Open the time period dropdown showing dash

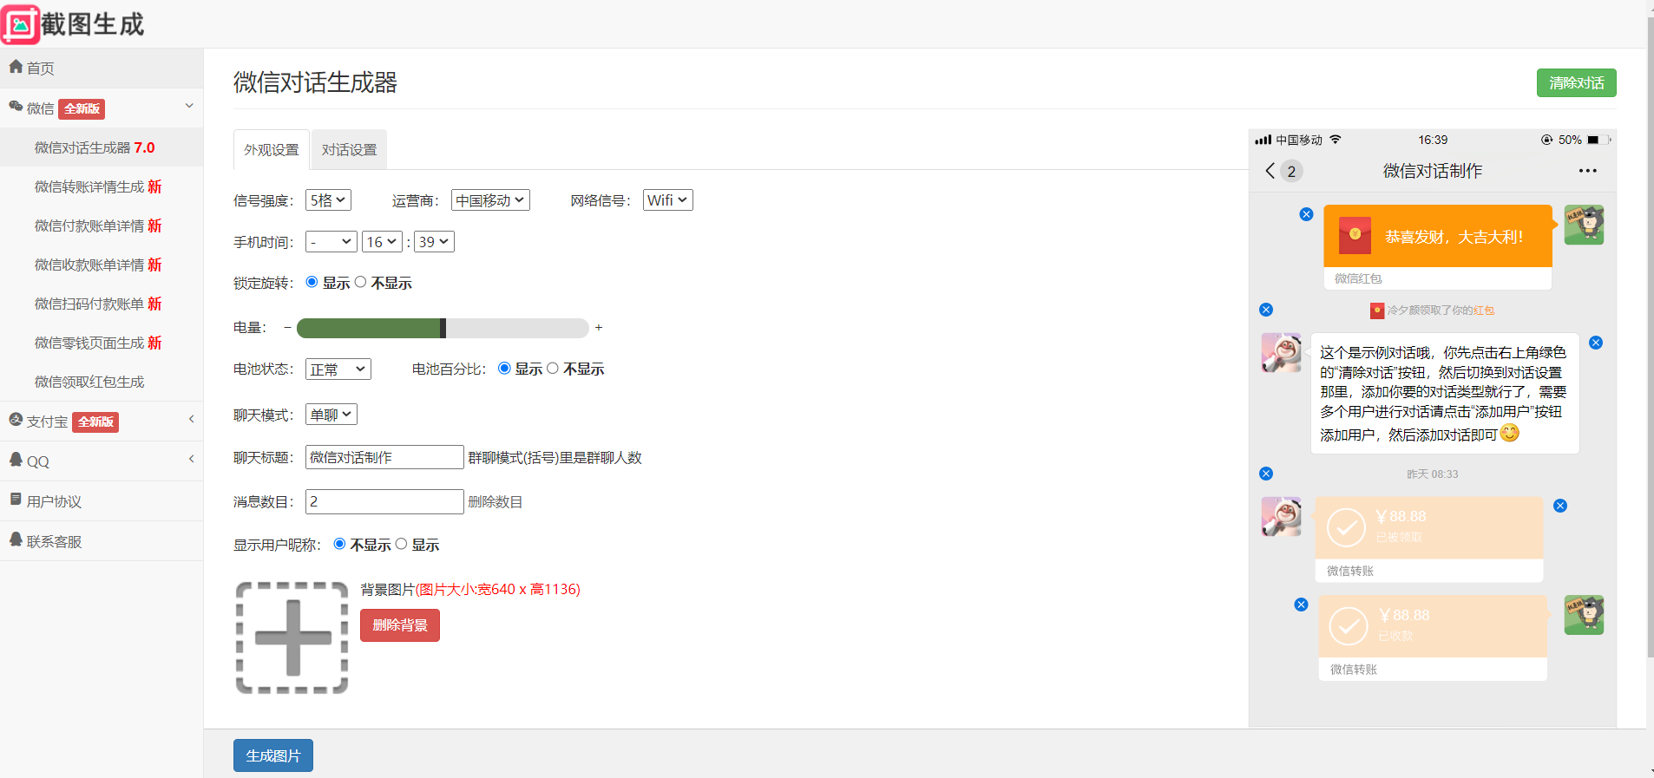click(331, 242)
